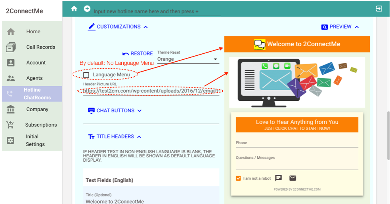Click the Love to Hear Anything from You banner
The image size is (390, 204).
coord(297,125)
